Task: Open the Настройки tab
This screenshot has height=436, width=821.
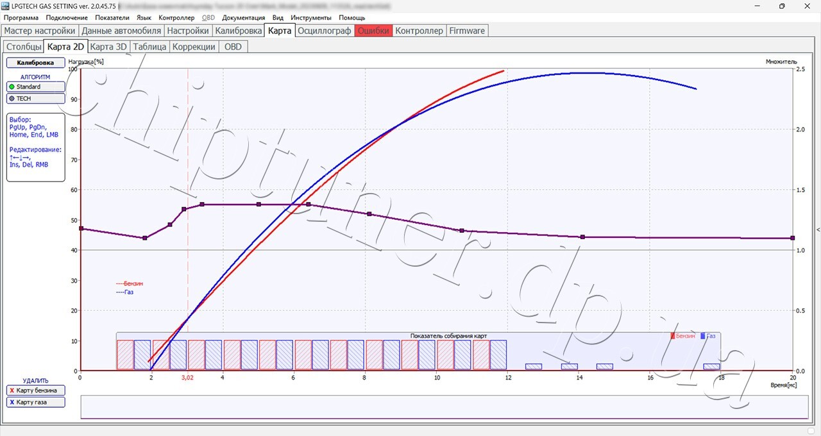Action: (x=188, y=31)
